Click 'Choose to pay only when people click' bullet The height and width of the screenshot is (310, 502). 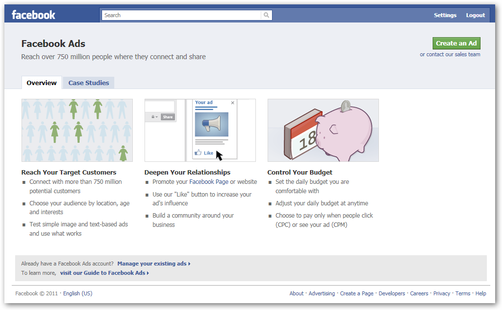pyautogui.click(x=324, y=220)
